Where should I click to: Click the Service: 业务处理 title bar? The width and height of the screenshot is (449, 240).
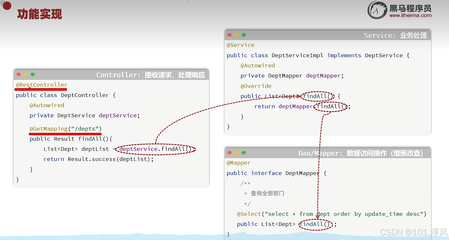click(328, 35)
